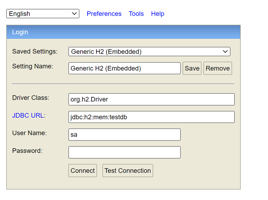Click the Save button
This screenshot has width=268, height=200.
click(x=192, y=68)
